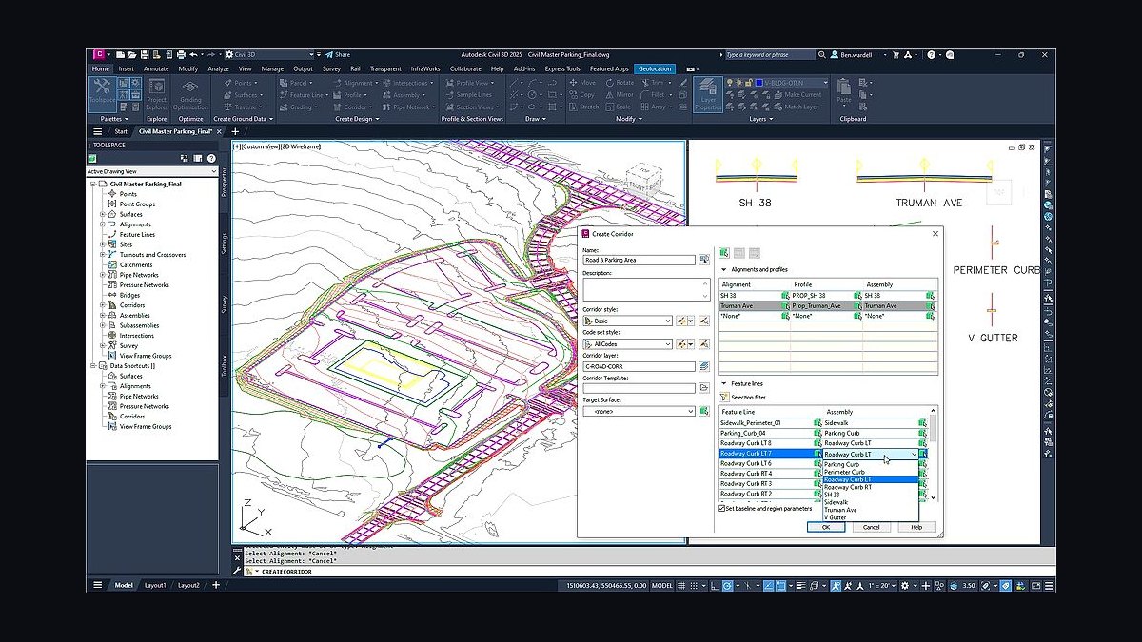This screenshot has height=642, width=1142.
Task: Collapse the Feature lines section
Action: click(x=722, y=383)
